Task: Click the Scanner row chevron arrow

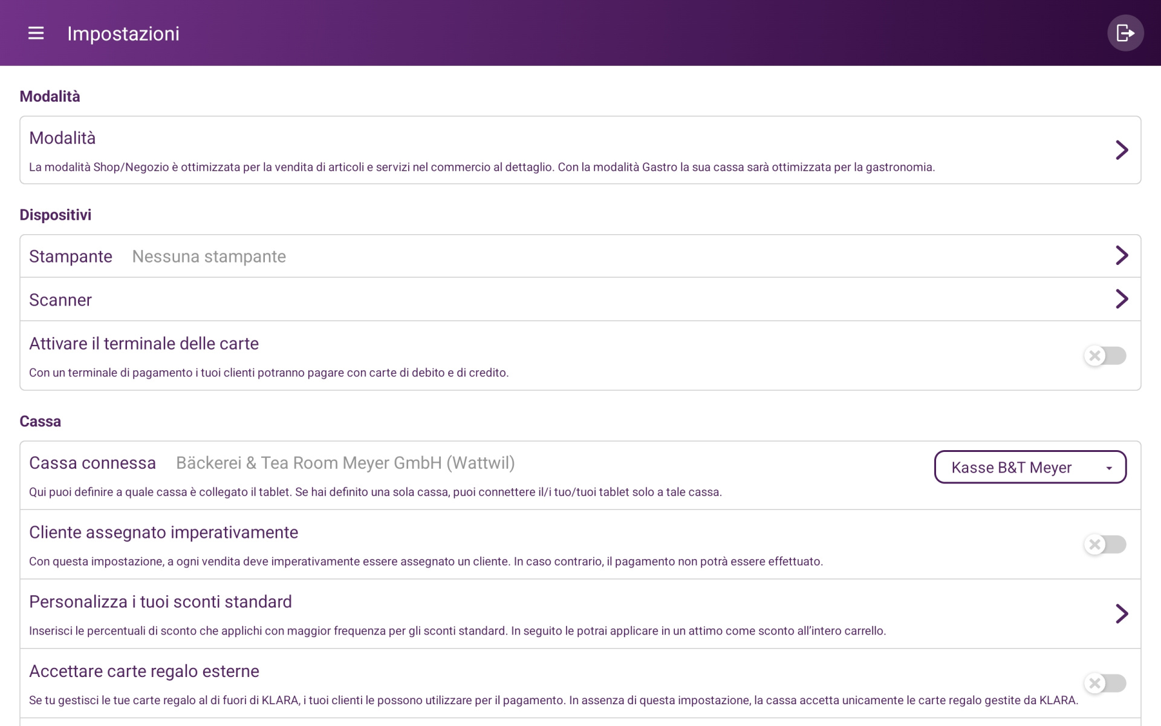Action: (x=1122, y=299)
